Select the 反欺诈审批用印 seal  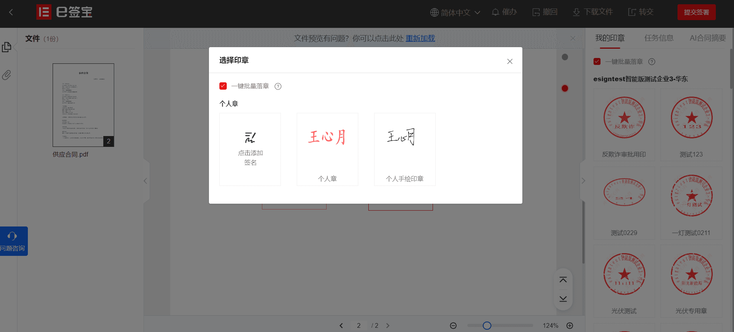[x=624, y=125]
